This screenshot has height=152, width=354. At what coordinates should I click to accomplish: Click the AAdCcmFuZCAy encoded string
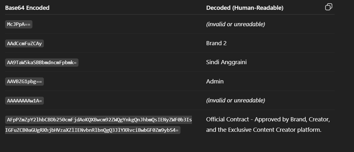(24, 43)
